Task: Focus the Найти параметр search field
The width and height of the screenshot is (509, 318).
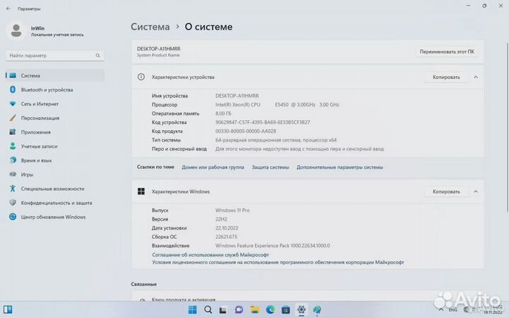Action: click(x=55, y=56)
